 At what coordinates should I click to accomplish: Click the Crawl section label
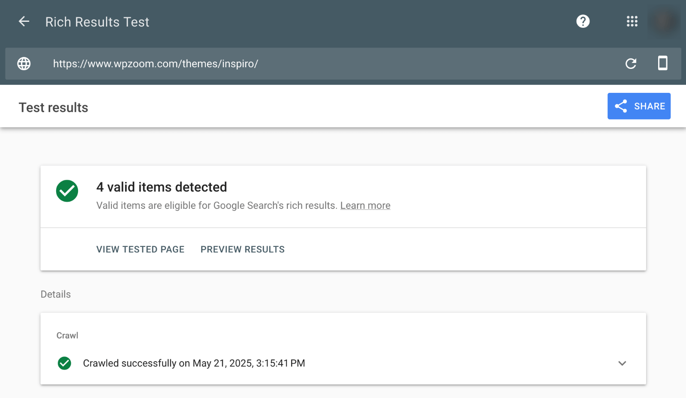[67, 336]
